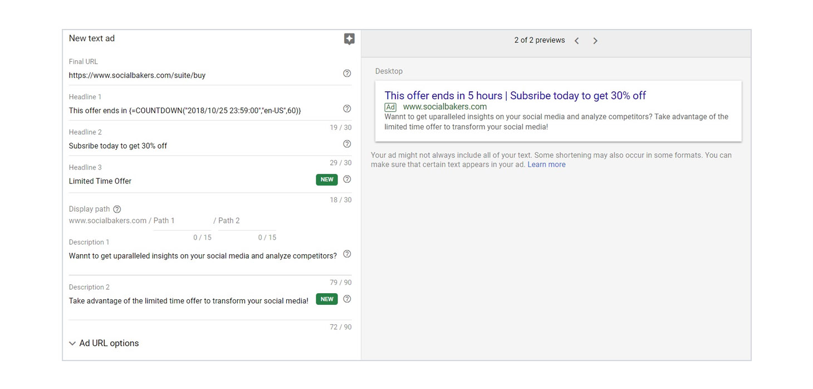Click the Path 2 input field
The height and width of the screenshot is (389, 813).
(x=247, y=221)
